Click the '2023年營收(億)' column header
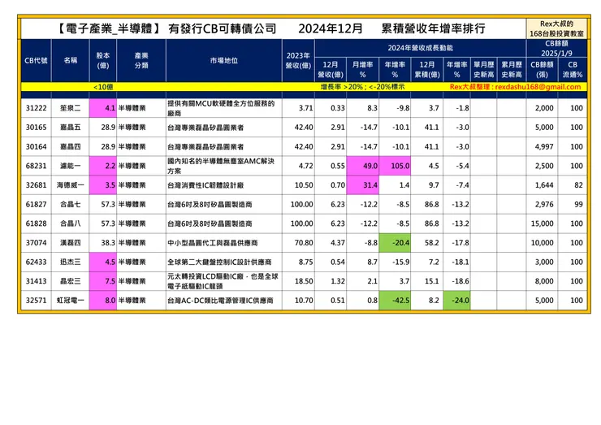This screenshot has width=601, height=425. 298,60
